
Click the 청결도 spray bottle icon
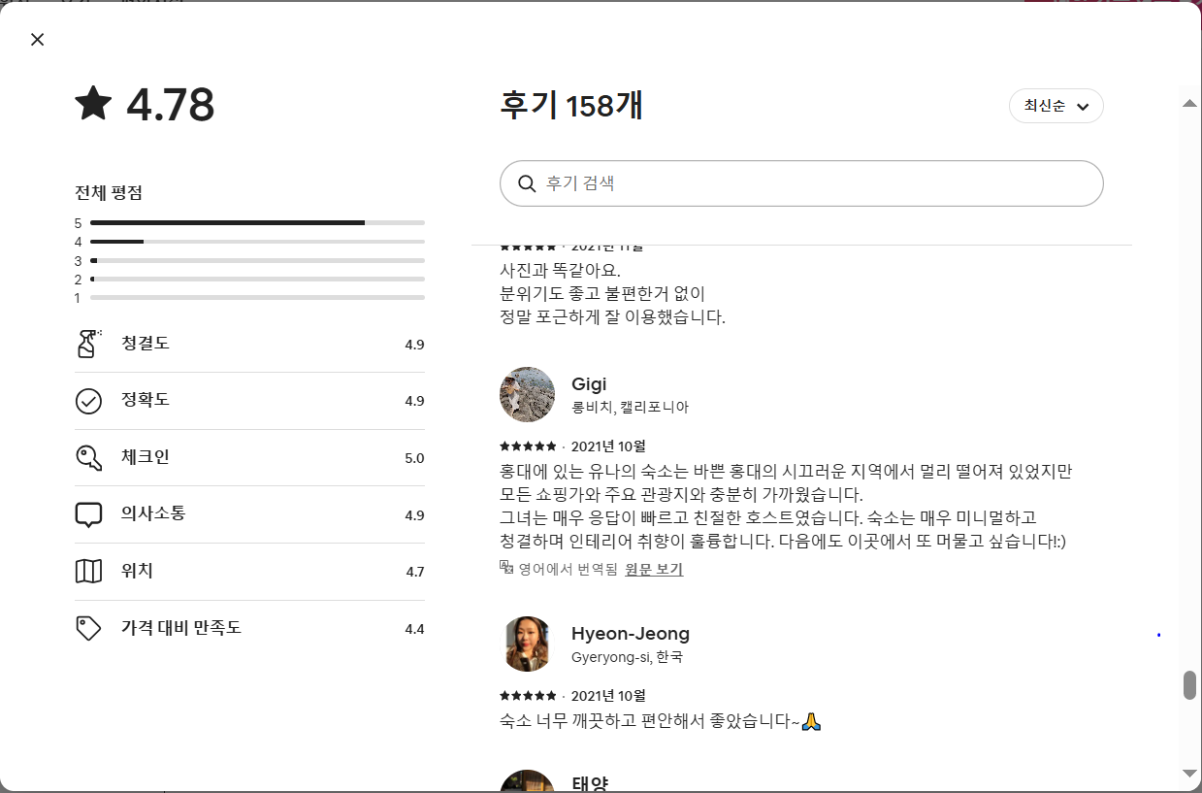[88, 344]
